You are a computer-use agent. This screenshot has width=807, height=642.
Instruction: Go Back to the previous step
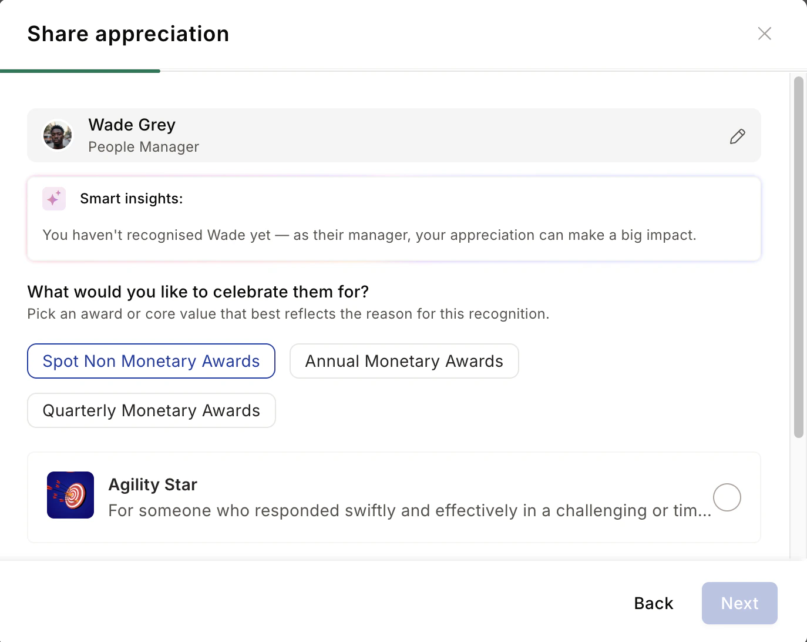tap(654, 603)
